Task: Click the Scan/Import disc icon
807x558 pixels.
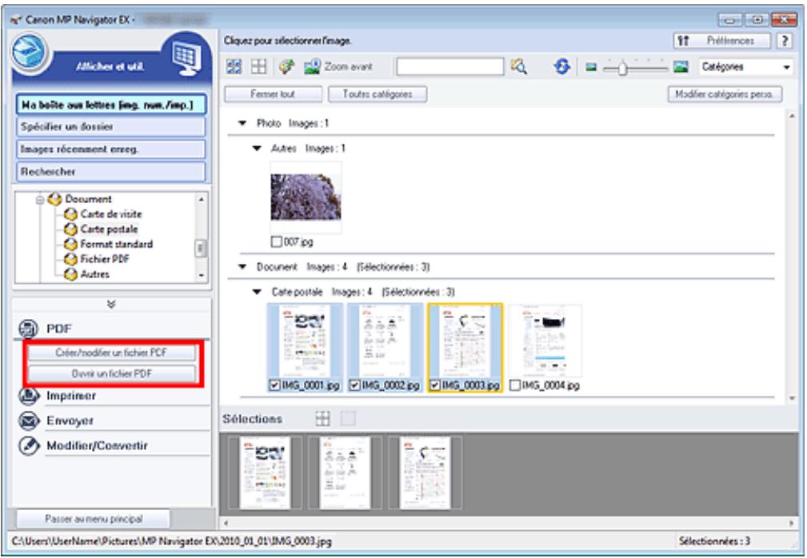Action: click(x=30, y=53)
